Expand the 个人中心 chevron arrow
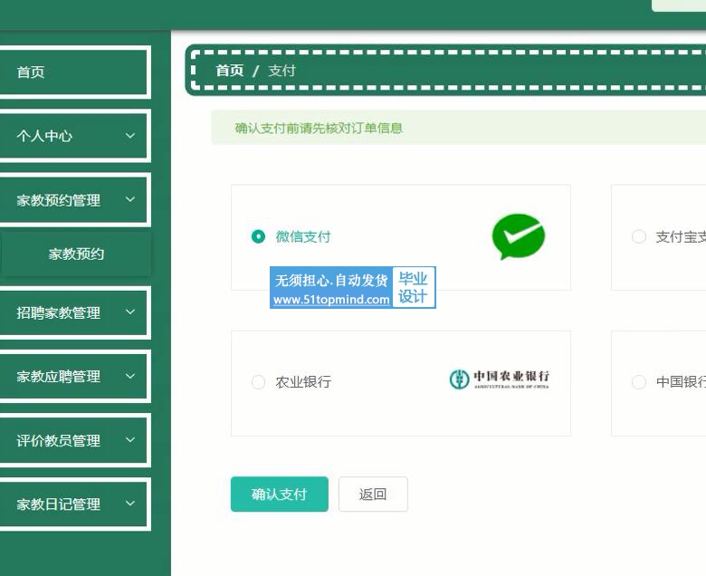This screenshot has height=576, width=706. pyautogui.click(x=130, y=136)
